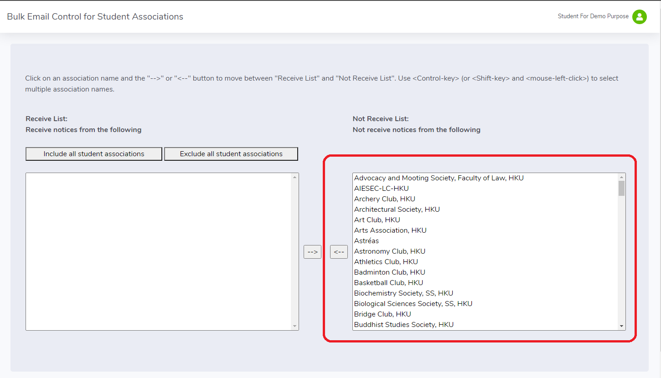
Task: Select Astronomy Club, HKU
Action: 389,251
